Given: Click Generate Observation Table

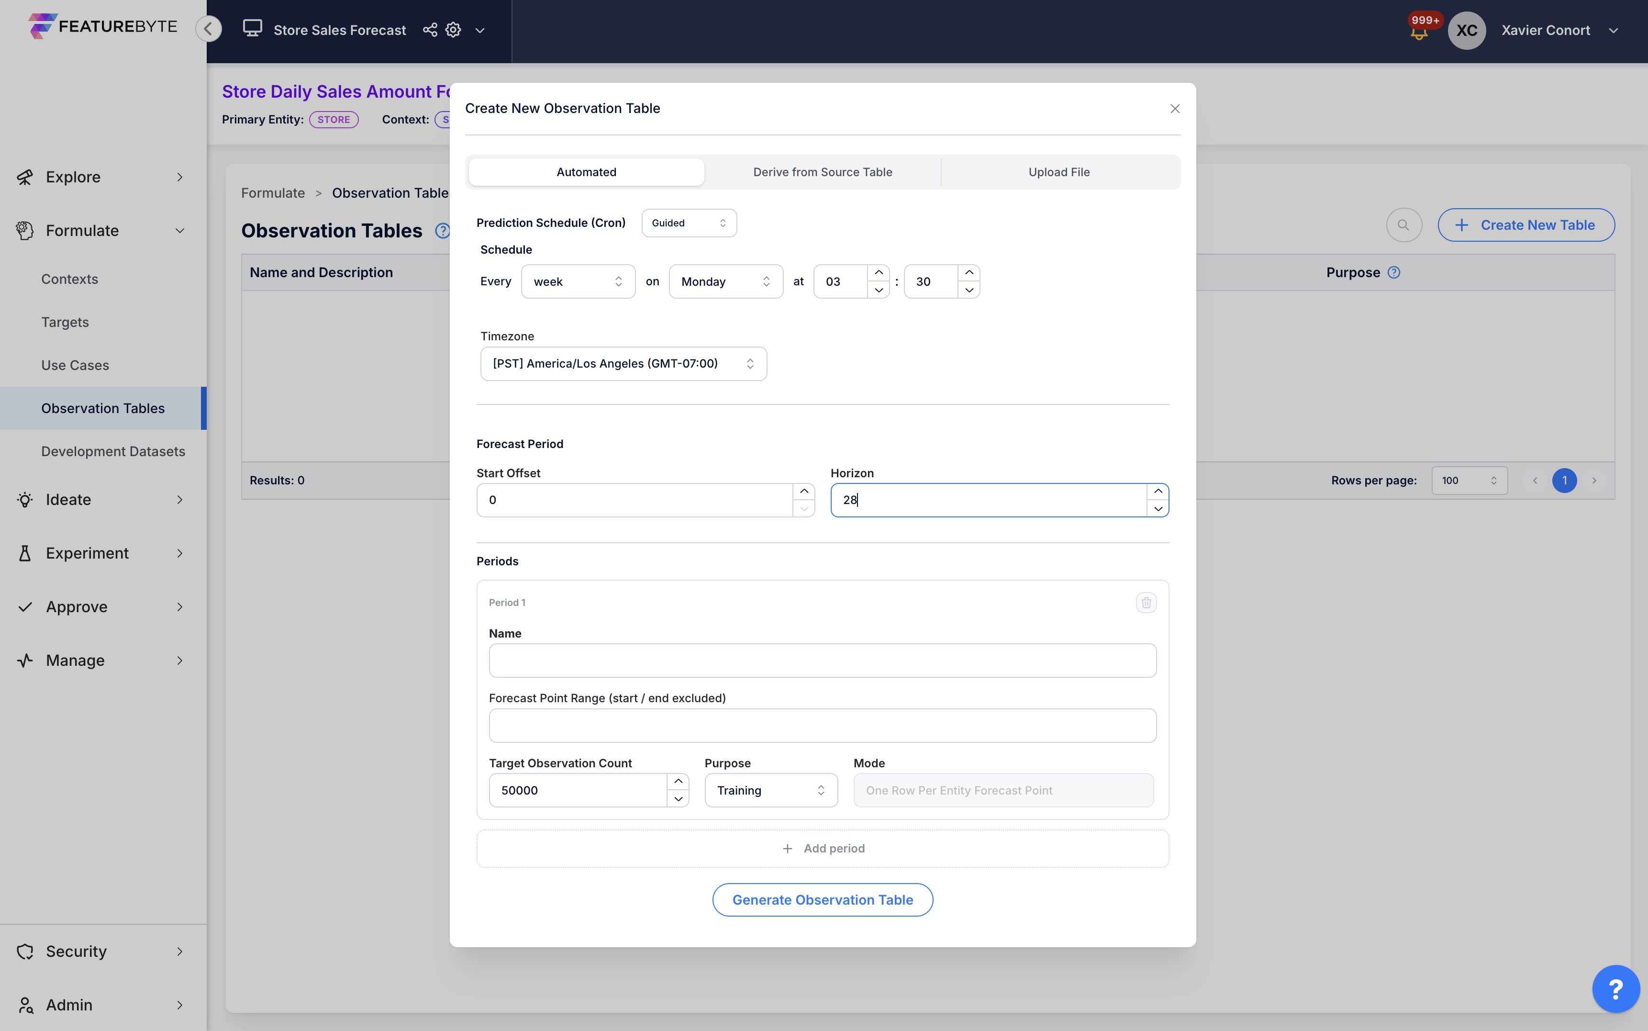Looking at the screenshot, I should tap(822, 899).
